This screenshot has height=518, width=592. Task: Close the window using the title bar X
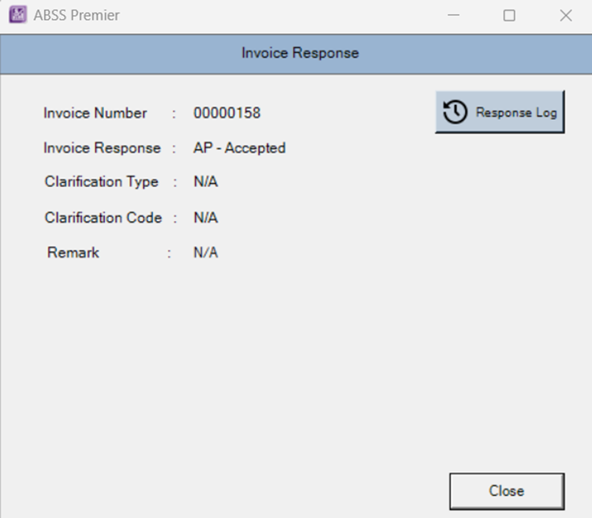click(565, 16)
